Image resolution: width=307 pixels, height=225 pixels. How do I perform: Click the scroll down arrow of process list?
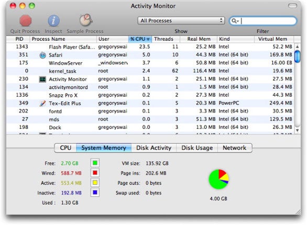point(297,130)
